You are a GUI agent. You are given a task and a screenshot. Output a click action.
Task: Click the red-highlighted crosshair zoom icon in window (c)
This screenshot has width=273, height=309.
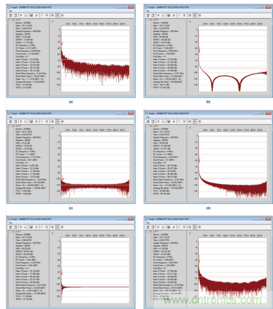[58, 121]
